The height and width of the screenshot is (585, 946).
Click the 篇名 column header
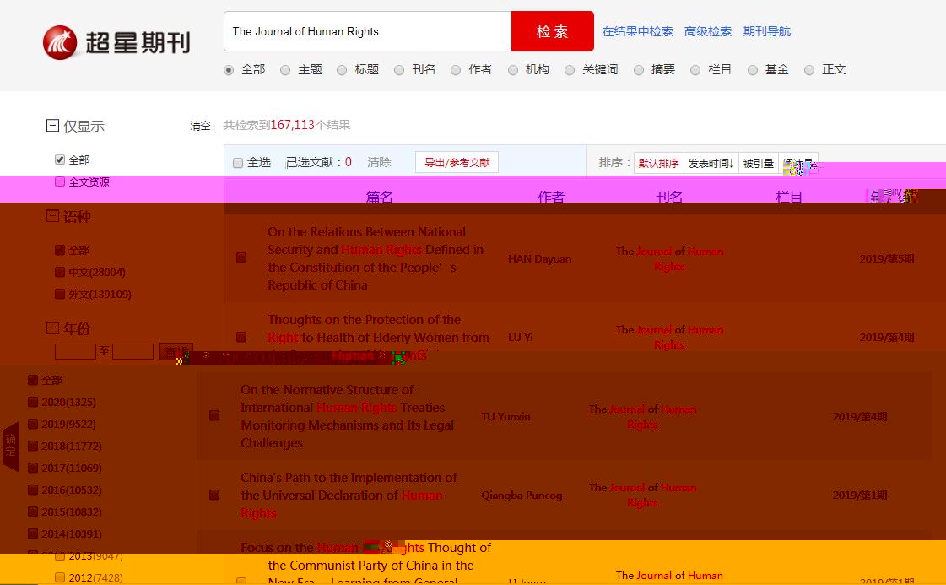coord(379,197)
